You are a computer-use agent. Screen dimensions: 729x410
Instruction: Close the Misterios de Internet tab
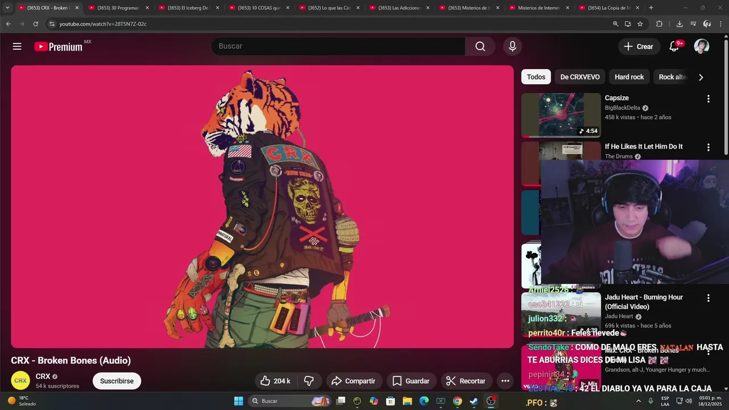[x=568, y=8]
